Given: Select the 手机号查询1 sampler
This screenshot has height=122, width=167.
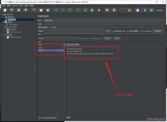Looking at the screenshot, I should [x=13, y=25].
